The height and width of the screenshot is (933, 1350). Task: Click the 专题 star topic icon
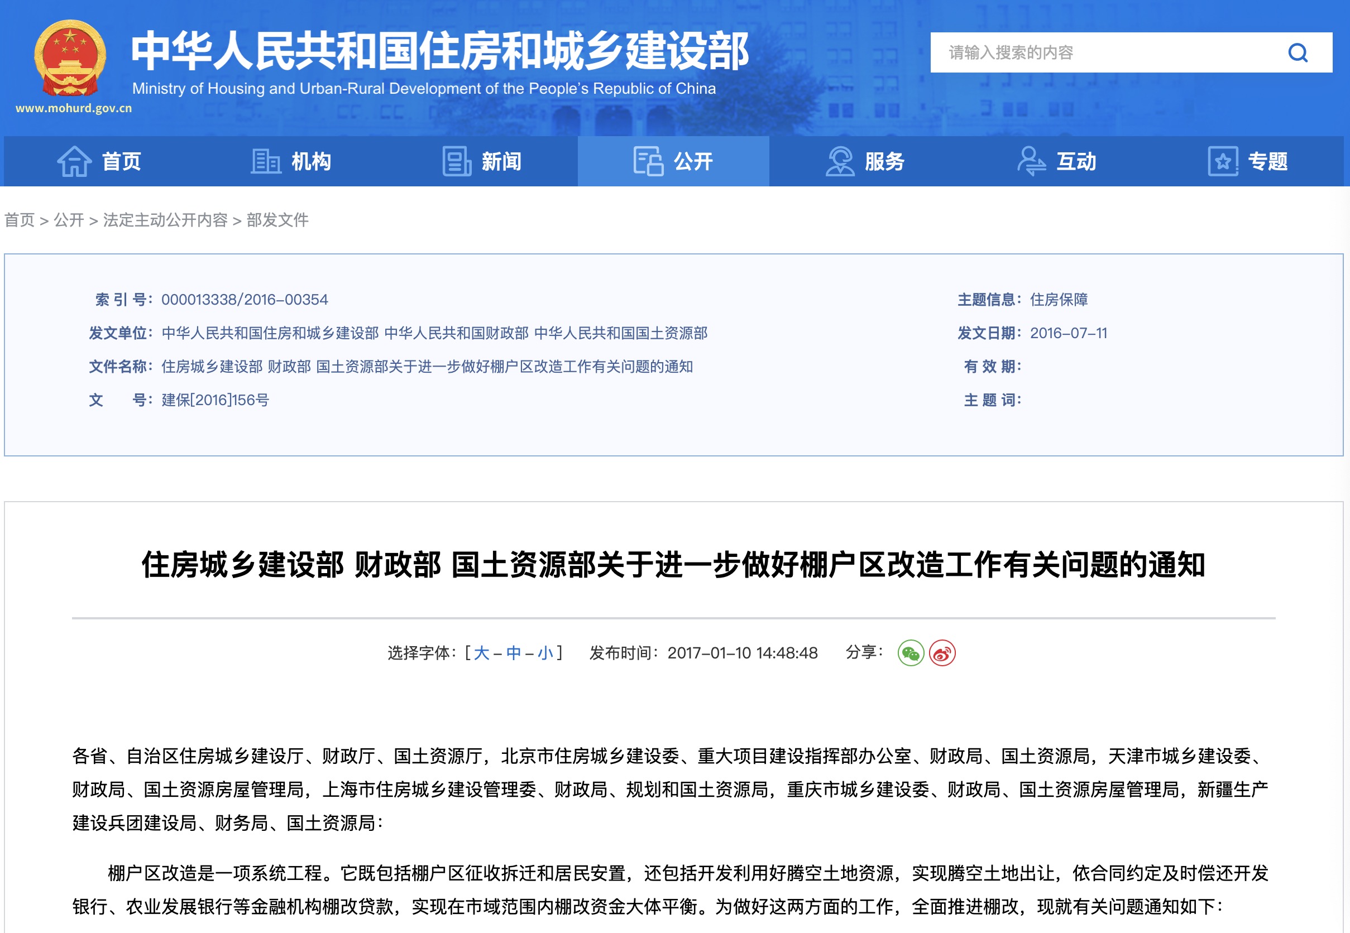(1224, 162)
